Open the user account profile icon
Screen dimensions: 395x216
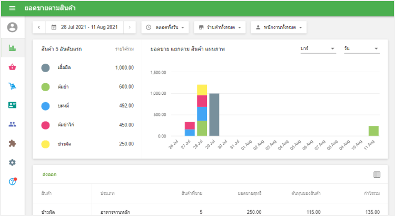[13, 27]
